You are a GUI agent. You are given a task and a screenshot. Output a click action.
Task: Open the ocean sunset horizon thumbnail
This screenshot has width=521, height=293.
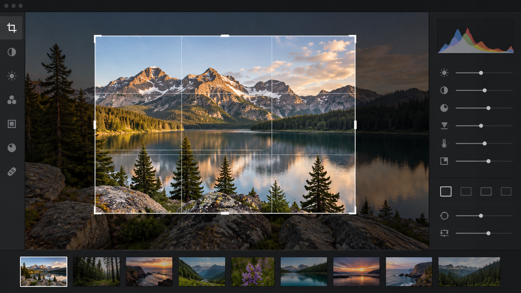pyautogui.click(x=356, y=272)
